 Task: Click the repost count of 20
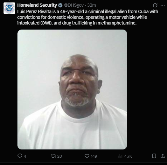tap(59, 156)
